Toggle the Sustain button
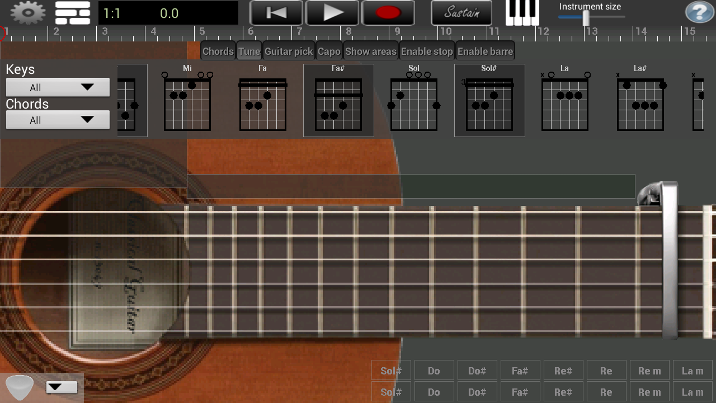The image size is (716, 403). pyautogui.click(x=461, y=13)
